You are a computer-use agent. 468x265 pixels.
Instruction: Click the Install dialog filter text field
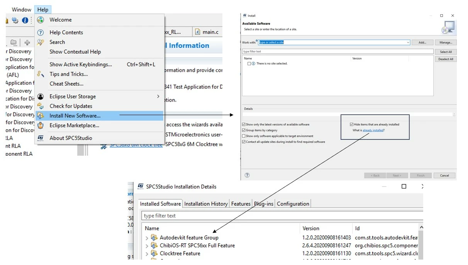(x=338, y=51)
